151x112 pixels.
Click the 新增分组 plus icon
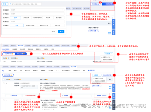tap(89, 70)
